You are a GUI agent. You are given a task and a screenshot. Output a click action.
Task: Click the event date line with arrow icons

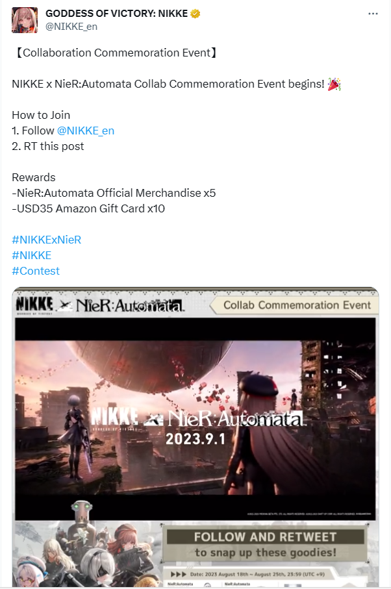tap(248, 574)
